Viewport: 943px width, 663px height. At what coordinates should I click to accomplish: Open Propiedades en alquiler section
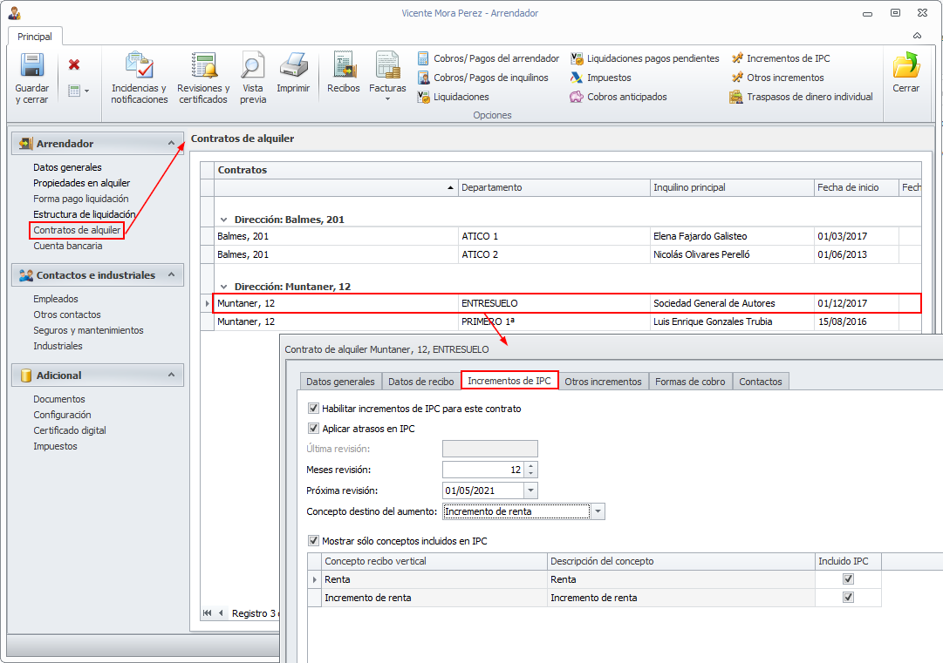81,183
